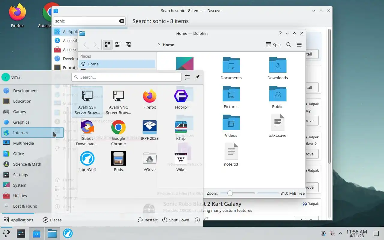
Task: Select Science & Math category
Action: (x=32, y=164)
